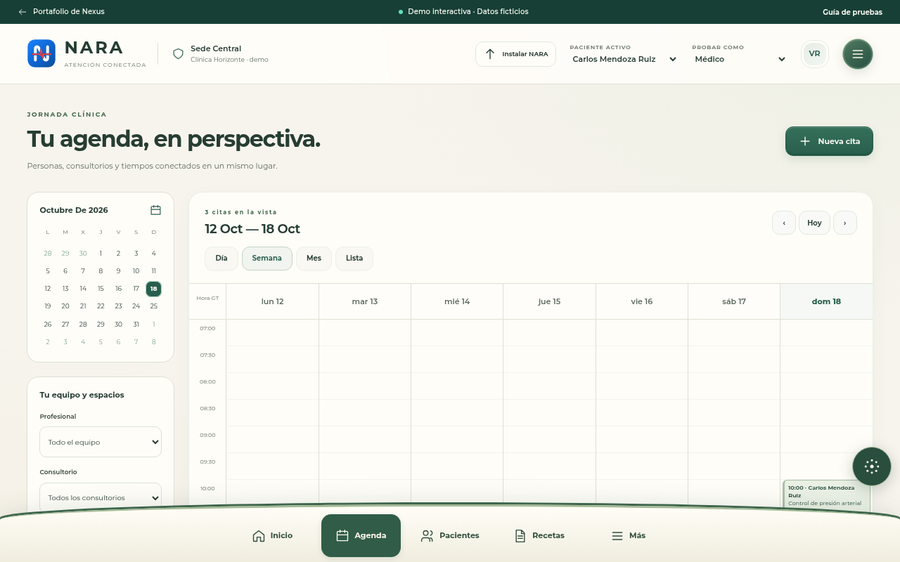Open the hamburger menu button in header

[x=858, y=54]
